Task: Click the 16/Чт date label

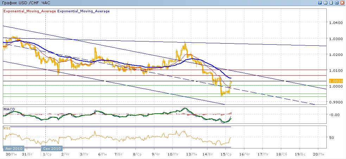Action: (x=245, y=154)
